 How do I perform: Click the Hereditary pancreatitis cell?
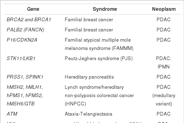pyautogui.click(x=89, y=77)
